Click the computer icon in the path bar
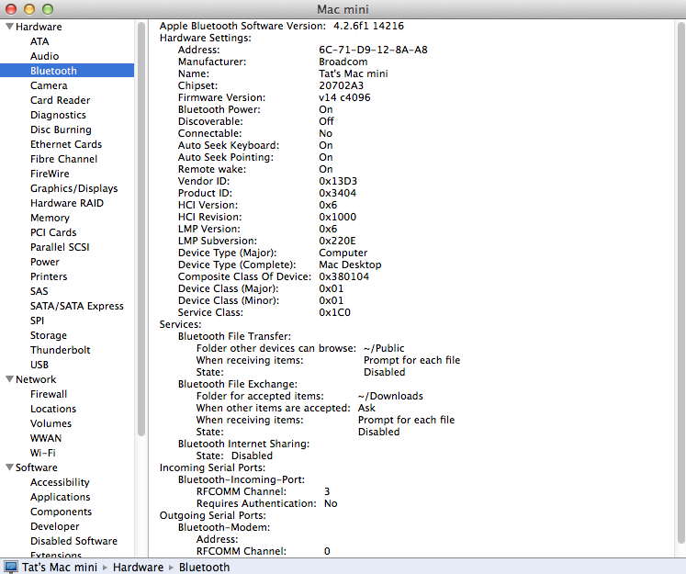Screen dimensions: 686x574 (11, 567)
